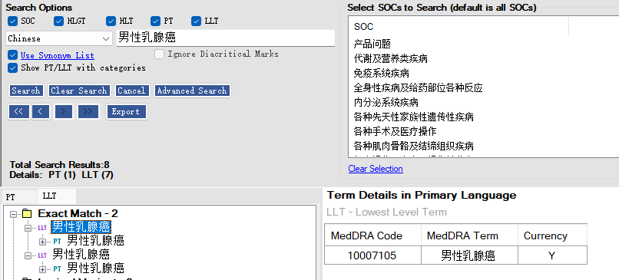
Task: Click the MedDRA Term column header
Action: point(469,236)
